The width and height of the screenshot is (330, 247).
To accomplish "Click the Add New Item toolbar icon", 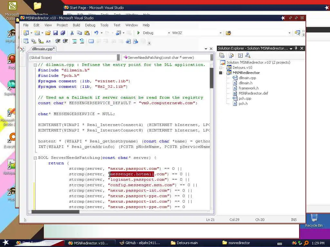I will (37, 33).
